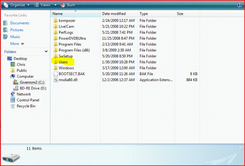Click the BOOTSECT.BAK file icon

(56, 74)
